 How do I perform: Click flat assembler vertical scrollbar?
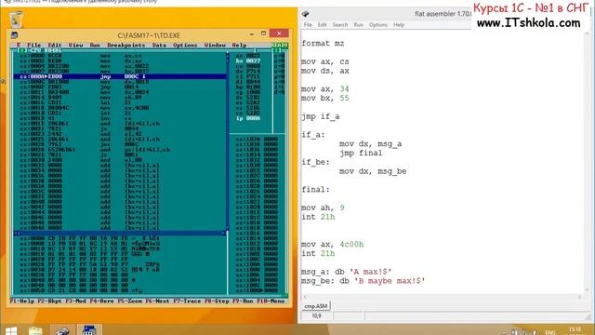pos(588,161)
